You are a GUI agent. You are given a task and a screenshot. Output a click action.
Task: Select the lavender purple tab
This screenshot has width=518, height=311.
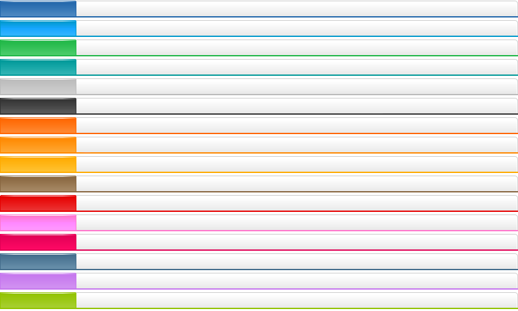38,281
